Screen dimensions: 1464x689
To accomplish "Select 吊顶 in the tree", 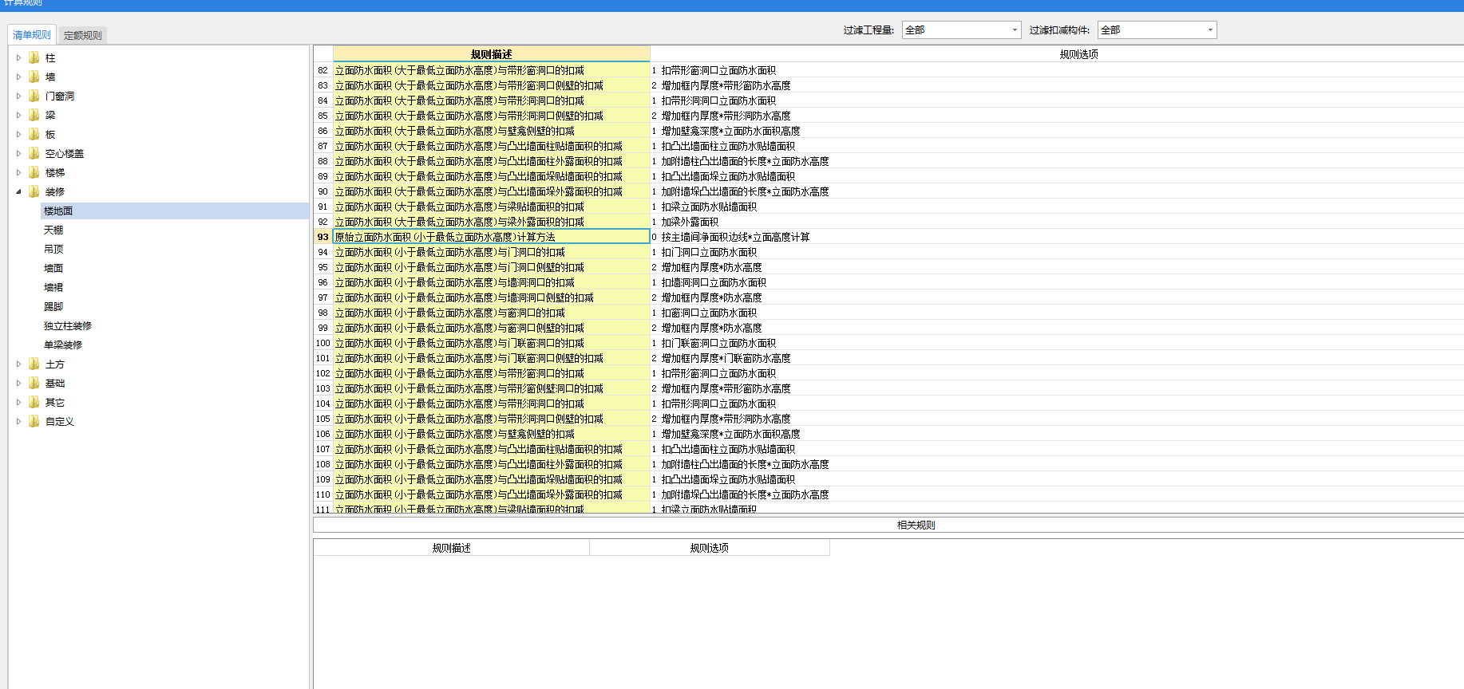I will pos(53,249).
